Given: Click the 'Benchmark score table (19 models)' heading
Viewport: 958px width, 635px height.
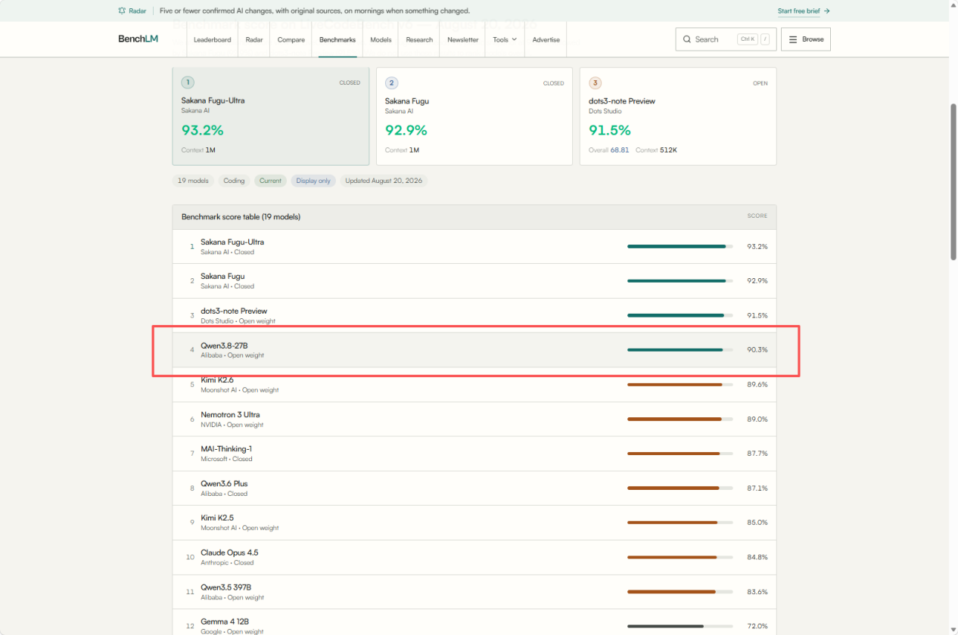Looking at the screenshot, I should (241, 217).
